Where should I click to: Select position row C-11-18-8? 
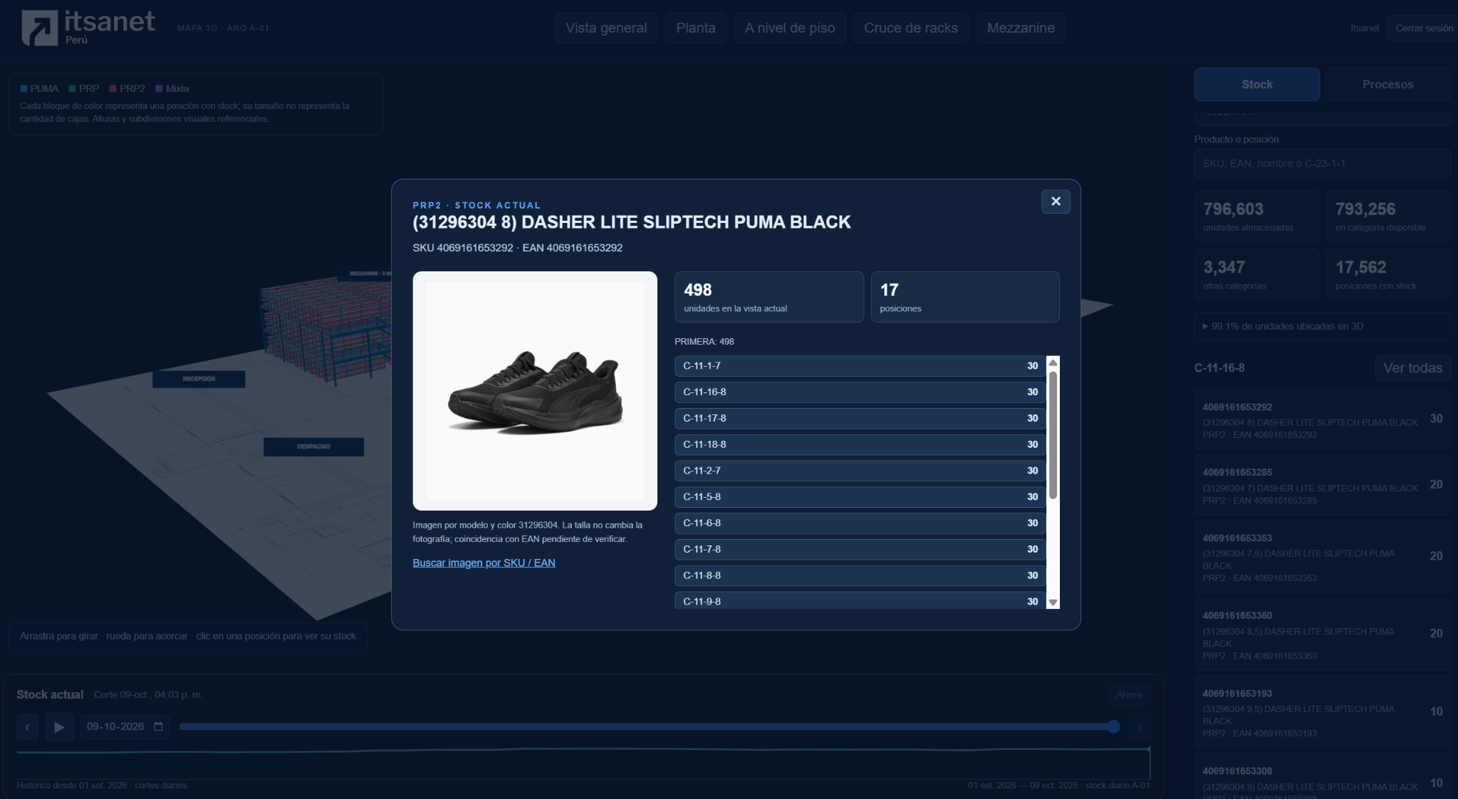pyautogui.click(x=860, y=444)
